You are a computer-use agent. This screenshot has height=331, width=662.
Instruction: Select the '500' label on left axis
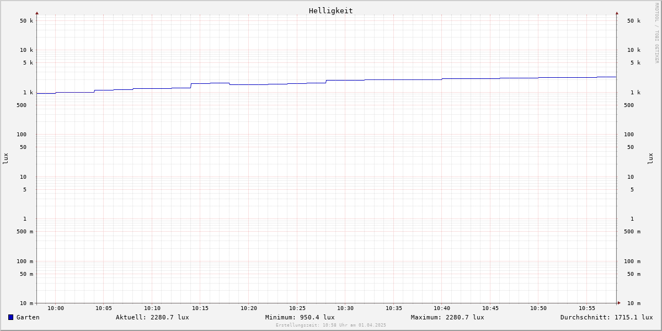[x=22, y=105]
